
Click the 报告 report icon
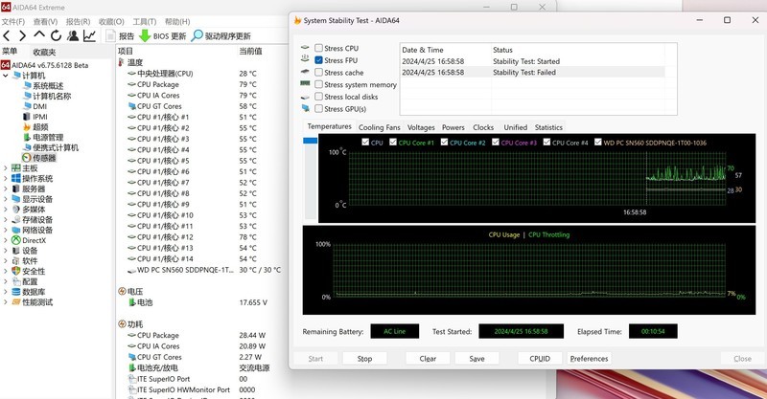pyautogui.click(x=110, y=35)
